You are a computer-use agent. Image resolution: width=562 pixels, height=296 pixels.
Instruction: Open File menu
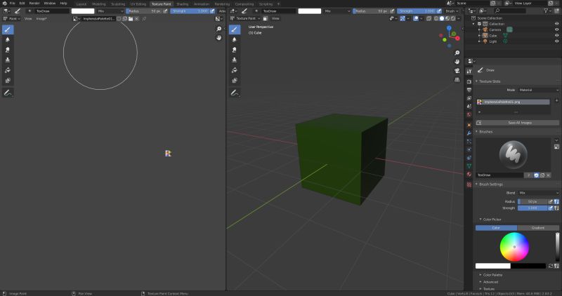(x=12, y=4)
